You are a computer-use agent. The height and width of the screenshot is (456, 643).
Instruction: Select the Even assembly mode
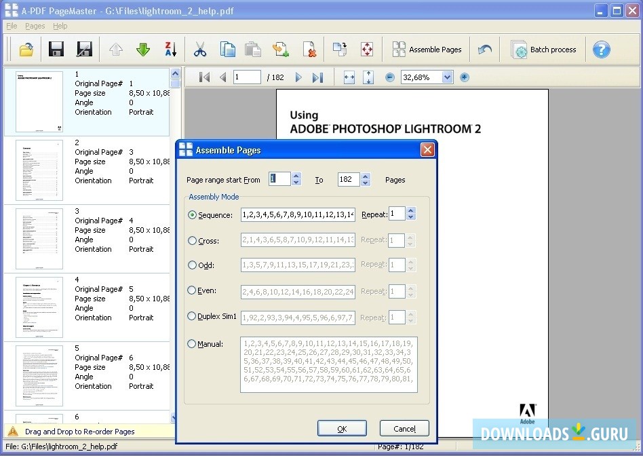click(x=191, y=290)
